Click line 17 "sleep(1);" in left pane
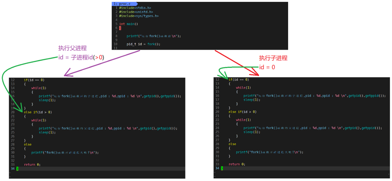 tap(47, 100)
